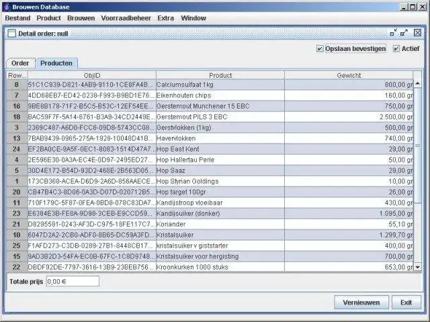The width and height of the screenshot is (430, 322).
Task: Click the Detail order internal frame icon
Action: [12, 34]
